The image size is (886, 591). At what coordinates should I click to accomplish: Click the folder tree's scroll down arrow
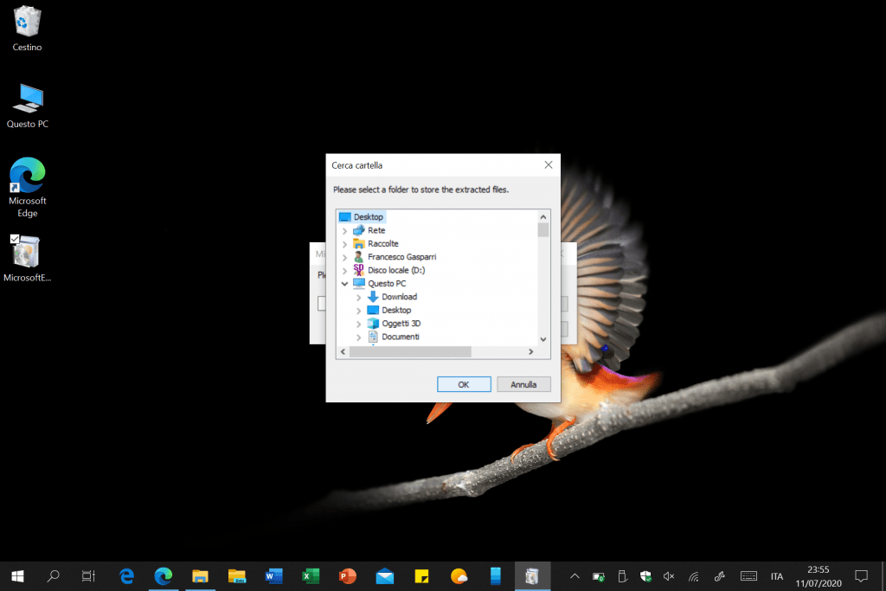pos(543,339)
